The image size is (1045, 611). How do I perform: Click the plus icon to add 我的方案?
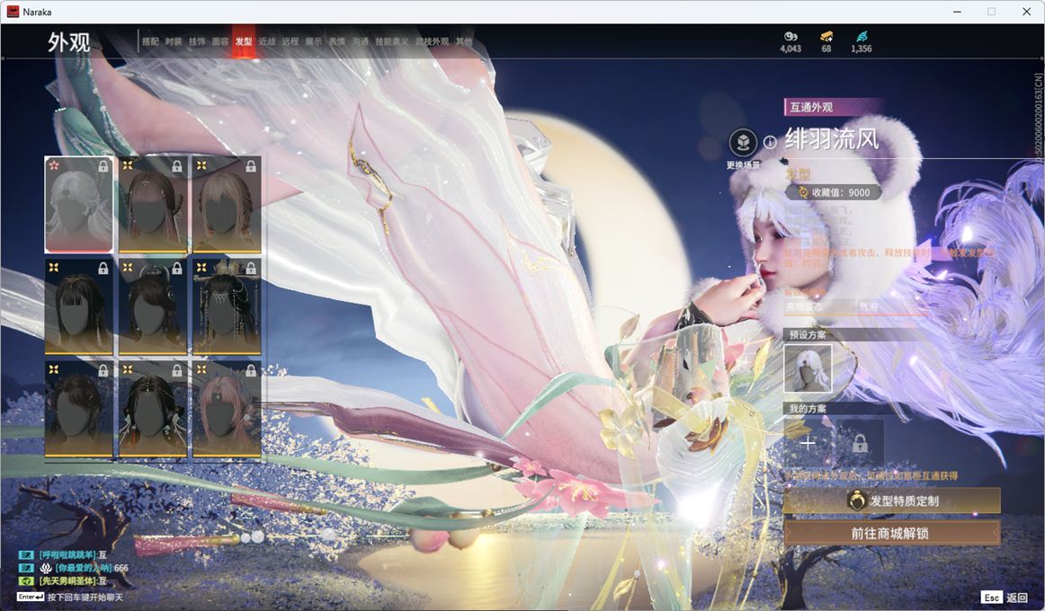pyautogui.click(x=808, y=443)
